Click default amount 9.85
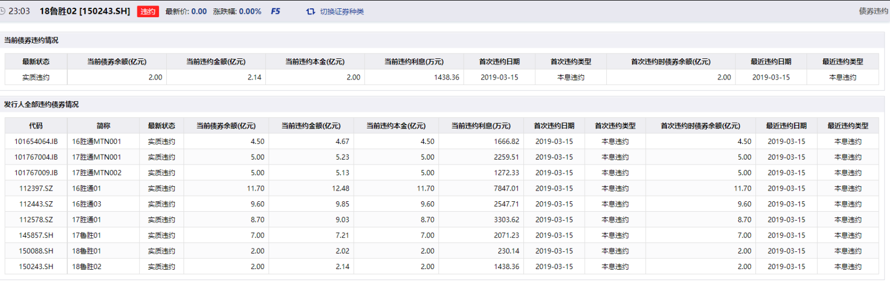Screen dimensions: 890x303 coord(343,204)
